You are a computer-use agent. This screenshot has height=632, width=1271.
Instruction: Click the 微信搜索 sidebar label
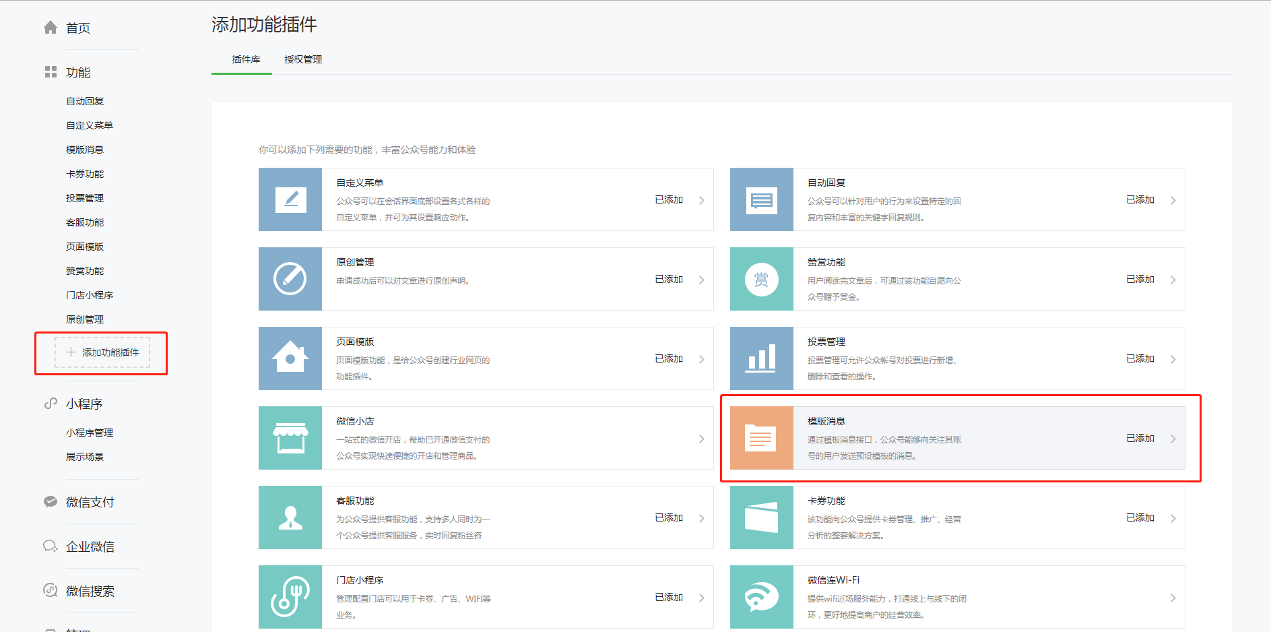pyautogui.click(x=90, y=591)
